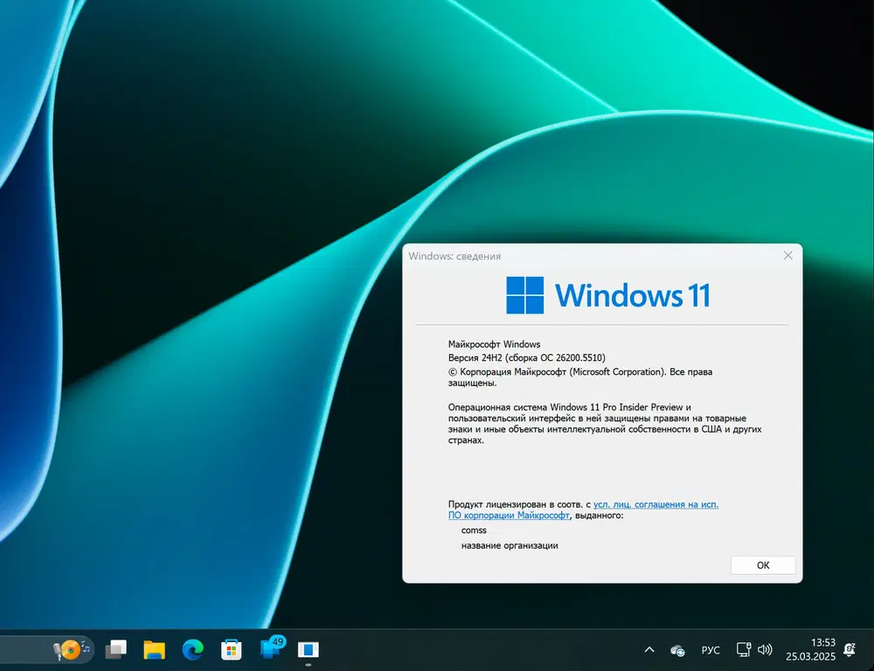Screen dimensions: 874x671
Task: Click the cloud sync tray icon
Action: tap(677, 650)
